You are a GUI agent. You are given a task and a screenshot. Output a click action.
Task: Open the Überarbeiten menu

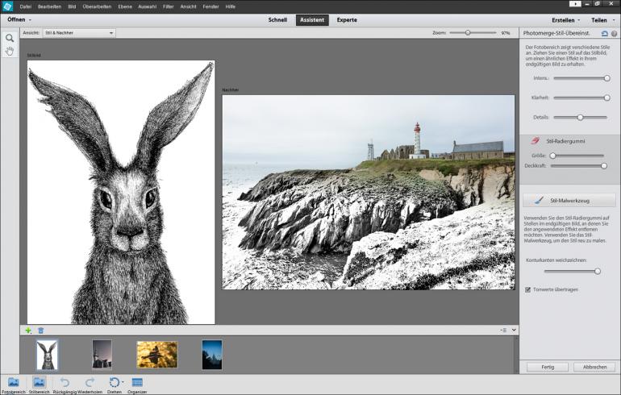tap(97, 6)
